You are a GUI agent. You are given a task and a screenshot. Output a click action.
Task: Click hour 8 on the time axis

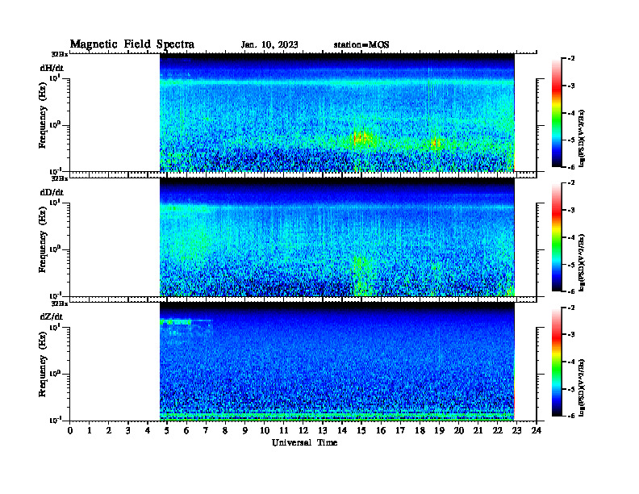[x=225, y=431]
